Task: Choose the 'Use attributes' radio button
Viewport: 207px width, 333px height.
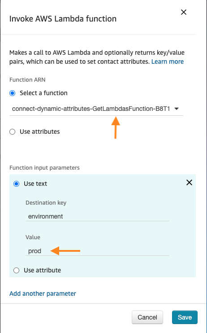Action: (x=13, y=131)
